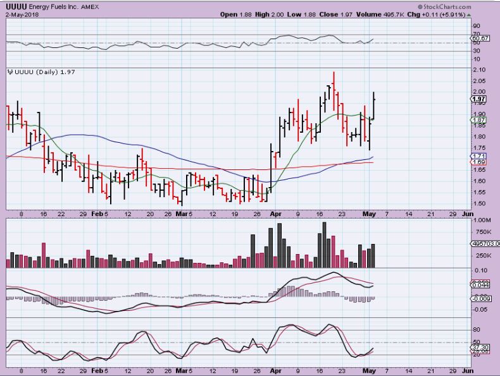This screenshot has width=500, height=376.
Task: Click the 2.05 price axis label
Action: [x=479, y=81]
